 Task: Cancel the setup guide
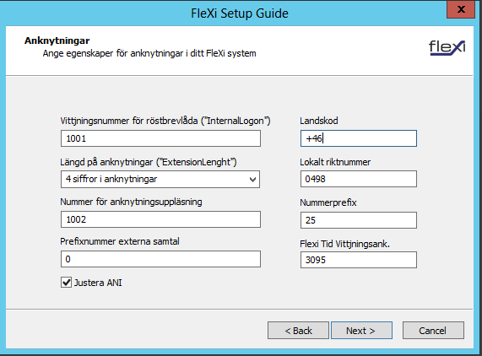(433, 331)
